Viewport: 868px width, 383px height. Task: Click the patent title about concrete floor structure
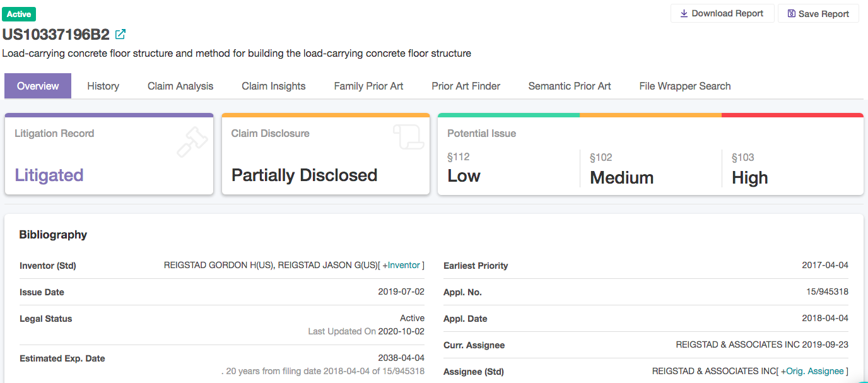pos(237,53)
